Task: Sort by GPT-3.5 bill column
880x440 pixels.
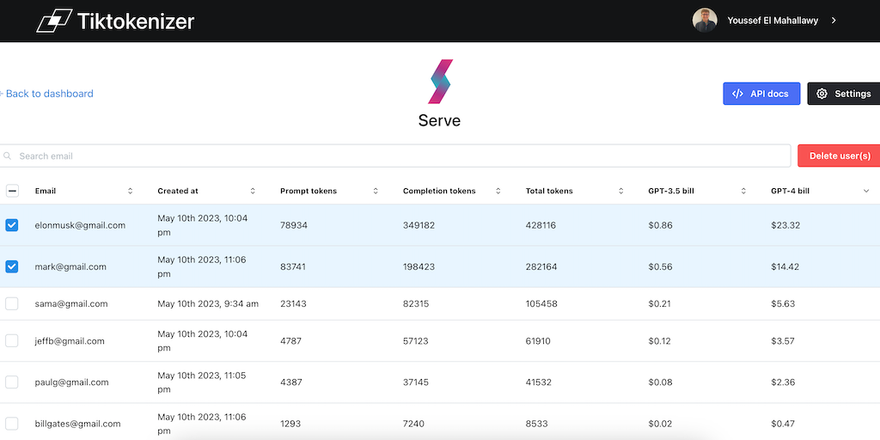Action: [743, 191]
